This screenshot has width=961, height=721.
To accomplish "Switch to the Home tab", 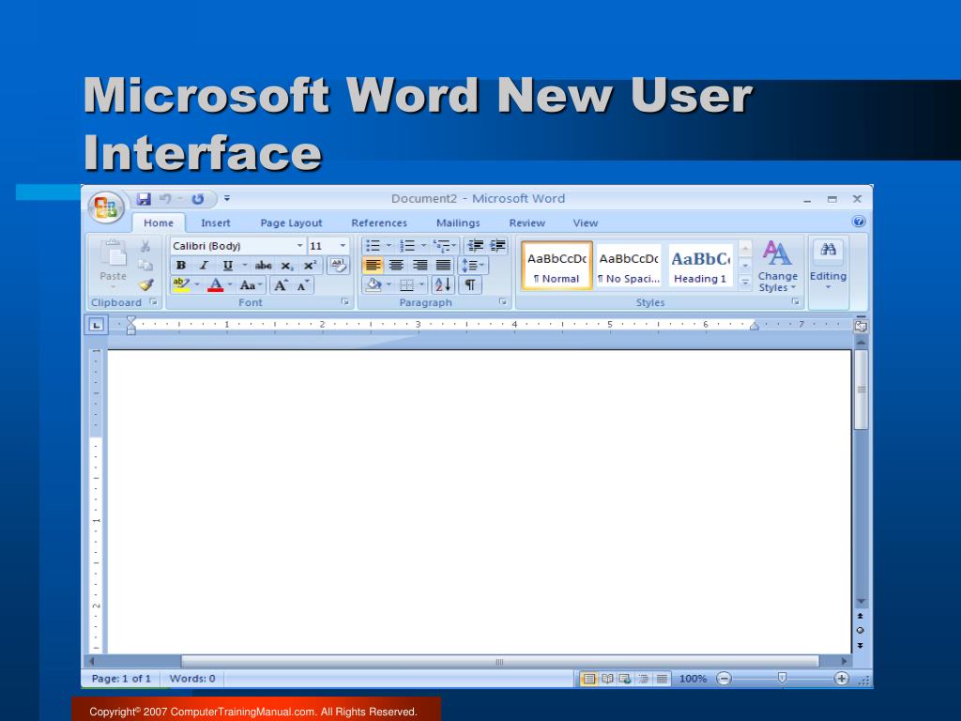I will coord(159,223).
